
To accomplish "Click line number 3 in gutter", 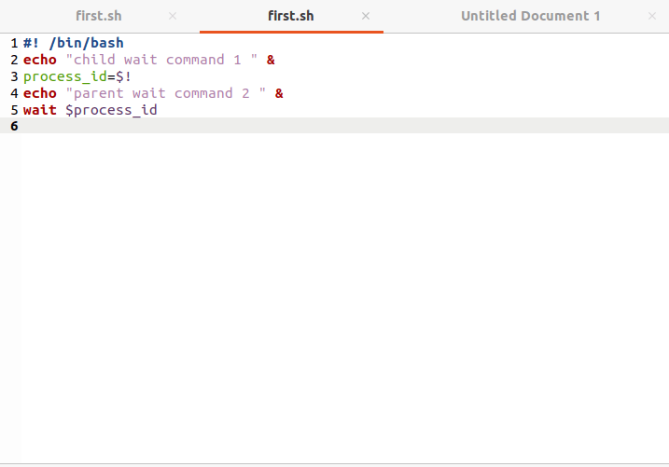I will point(14,76).
